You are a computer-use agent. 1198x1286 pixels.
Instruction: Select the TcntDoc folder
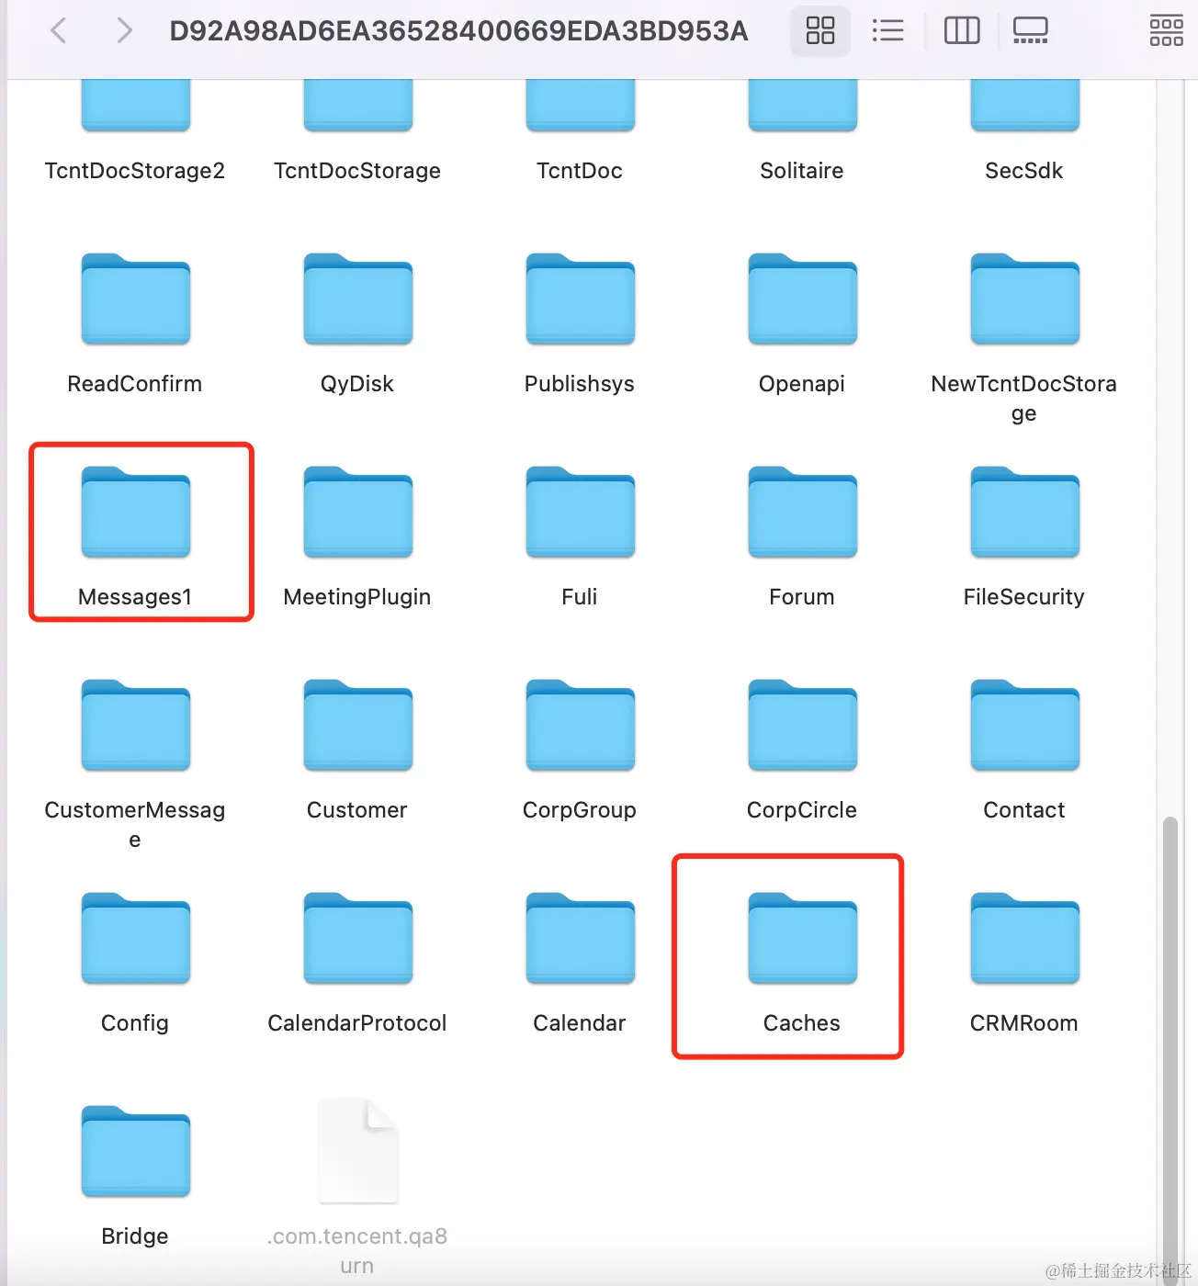[580, 105]
